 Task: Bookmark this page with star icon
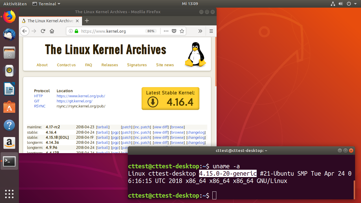182,31
